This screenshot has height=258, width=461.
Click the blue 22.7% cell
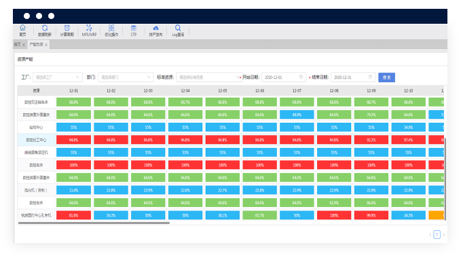coord(222,190)
